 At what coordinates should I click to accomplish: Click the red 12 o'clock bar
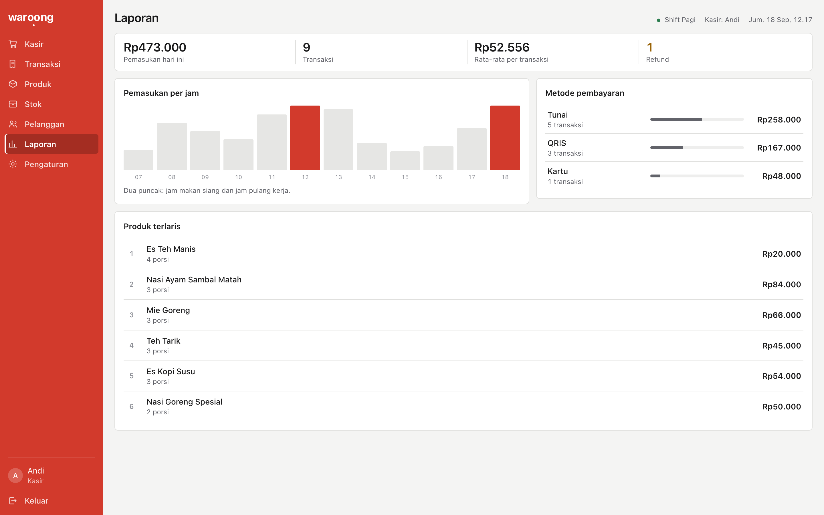click(305, 138)
